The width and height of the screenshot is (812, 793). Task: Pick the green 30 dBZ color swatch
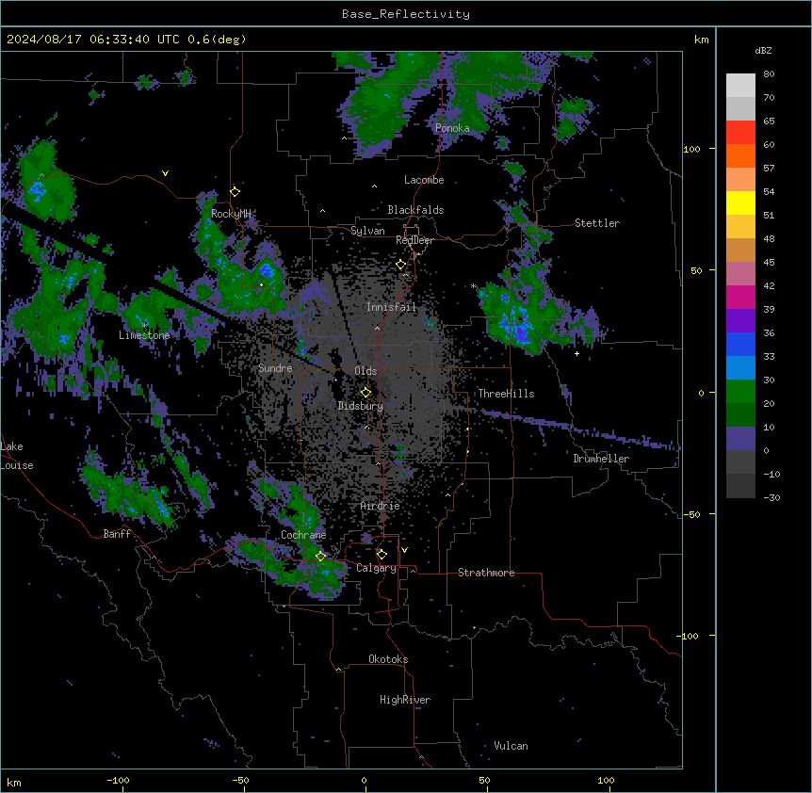pos(740,392)
